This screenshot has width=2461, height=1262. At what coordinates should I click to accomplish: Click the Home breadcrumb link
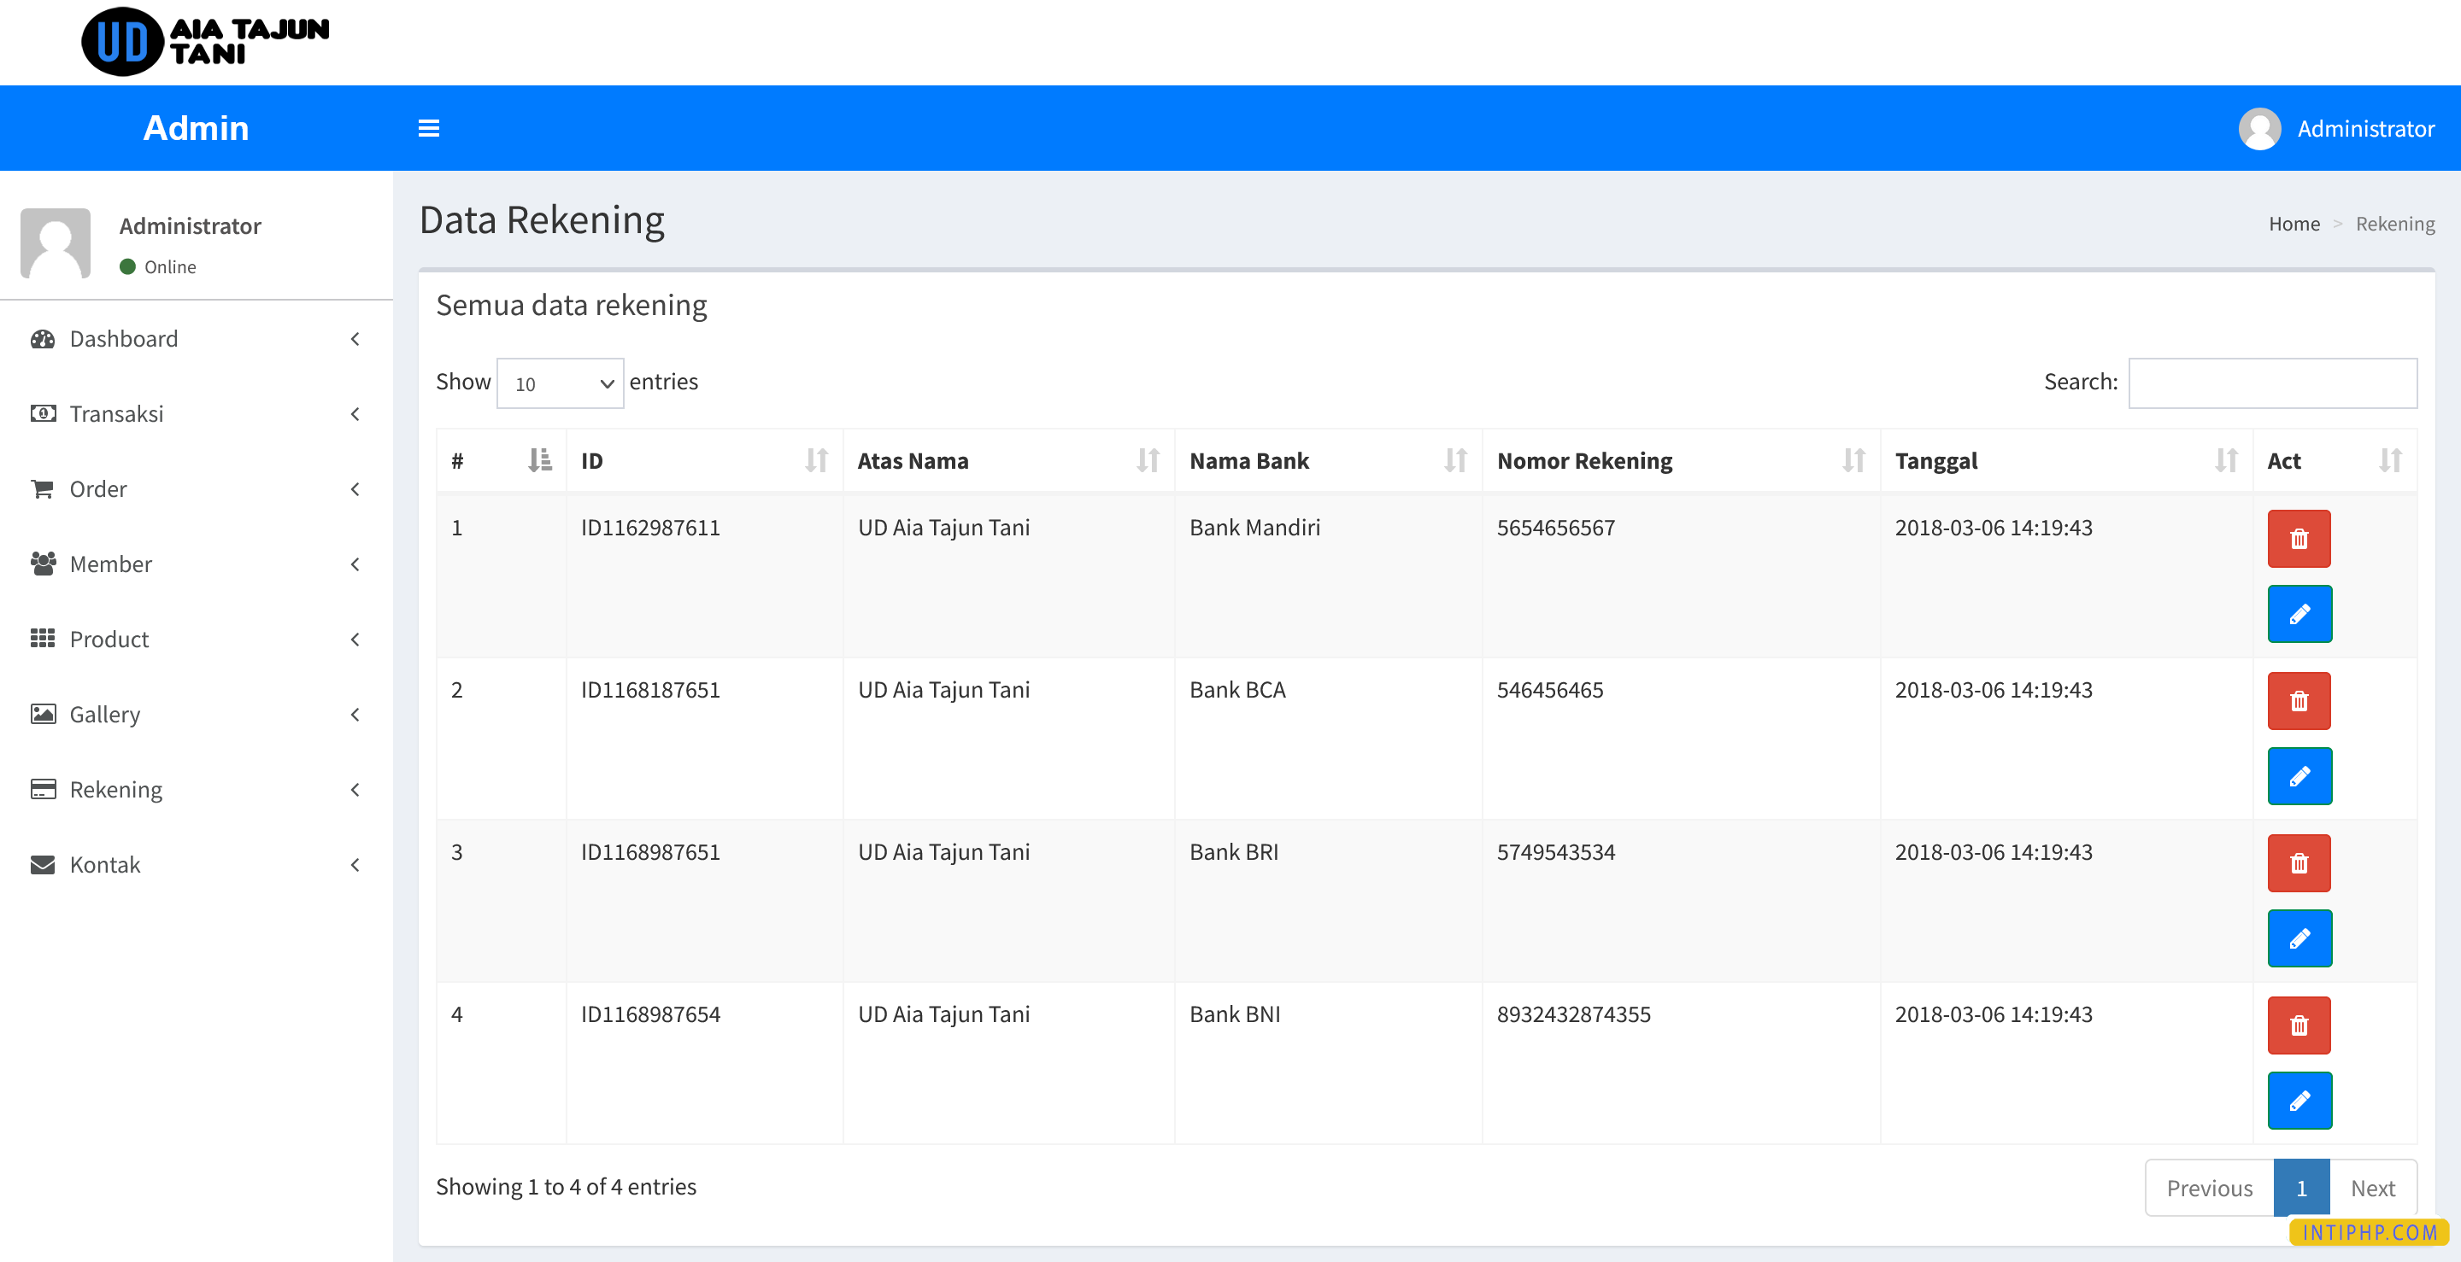coord(2294,224)
